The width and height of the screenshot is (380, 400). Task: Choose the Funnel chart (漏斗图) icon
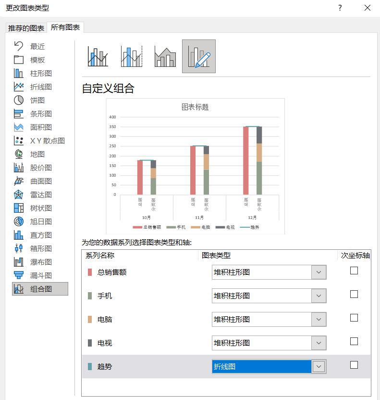[19, 275]
